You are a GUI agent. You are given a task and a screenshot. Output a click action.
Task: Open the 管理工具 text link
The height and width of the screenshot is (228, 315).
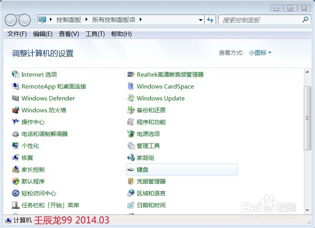[x=148, y=146]
